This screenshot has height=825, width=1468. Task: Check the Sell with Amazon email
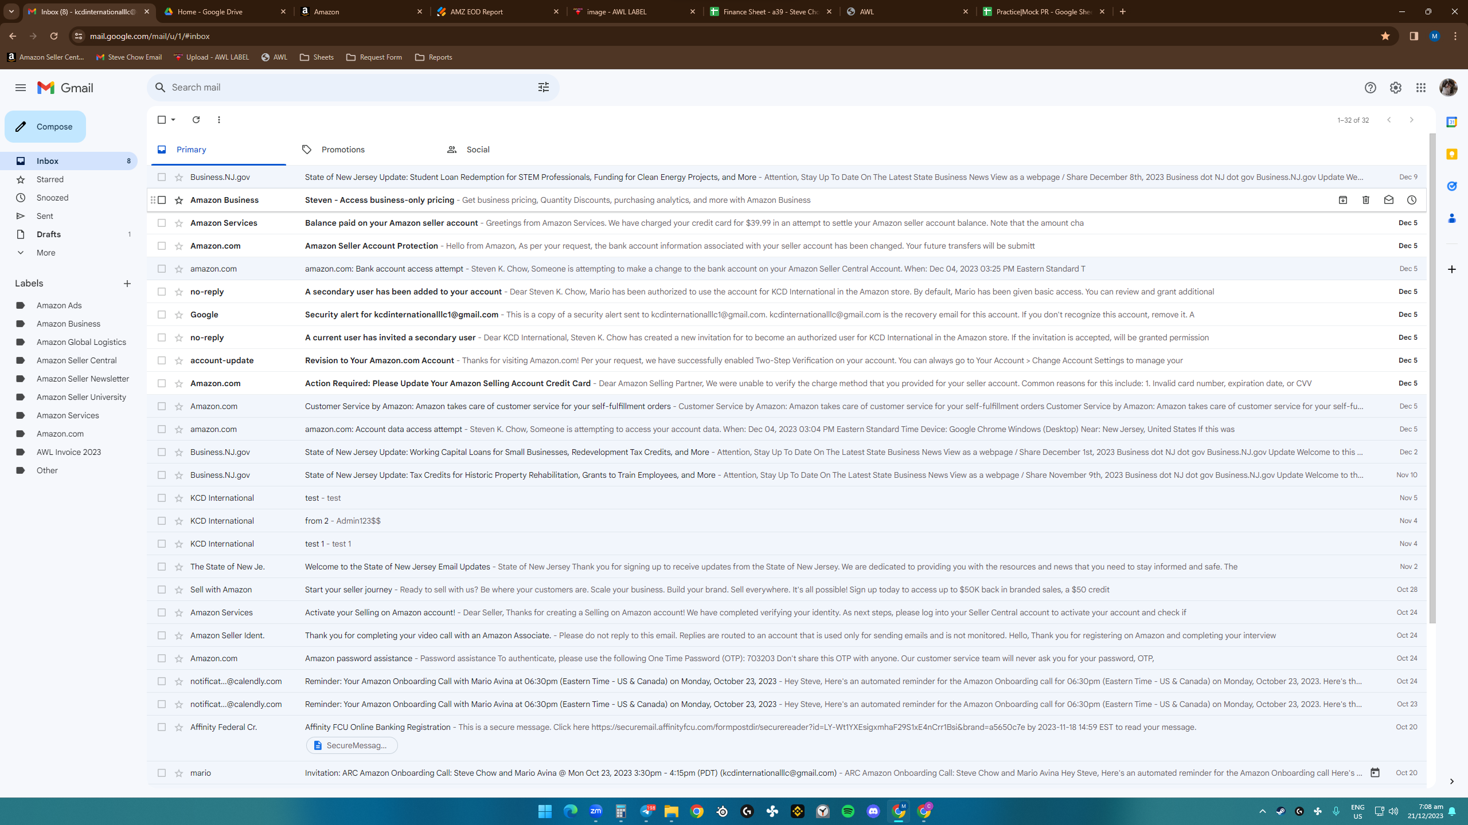tap(162, 590)
